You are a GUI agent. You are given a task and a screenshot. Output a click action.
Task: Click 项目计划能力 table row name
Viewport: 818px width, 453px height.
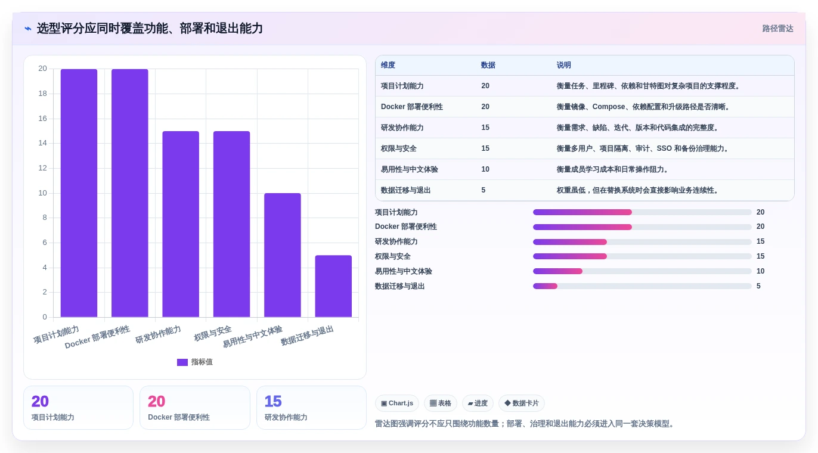[402, 86]
